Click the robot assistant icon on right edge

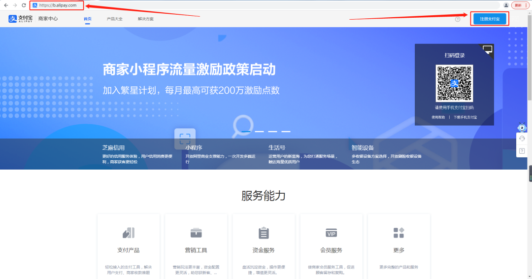pos(522,128)
